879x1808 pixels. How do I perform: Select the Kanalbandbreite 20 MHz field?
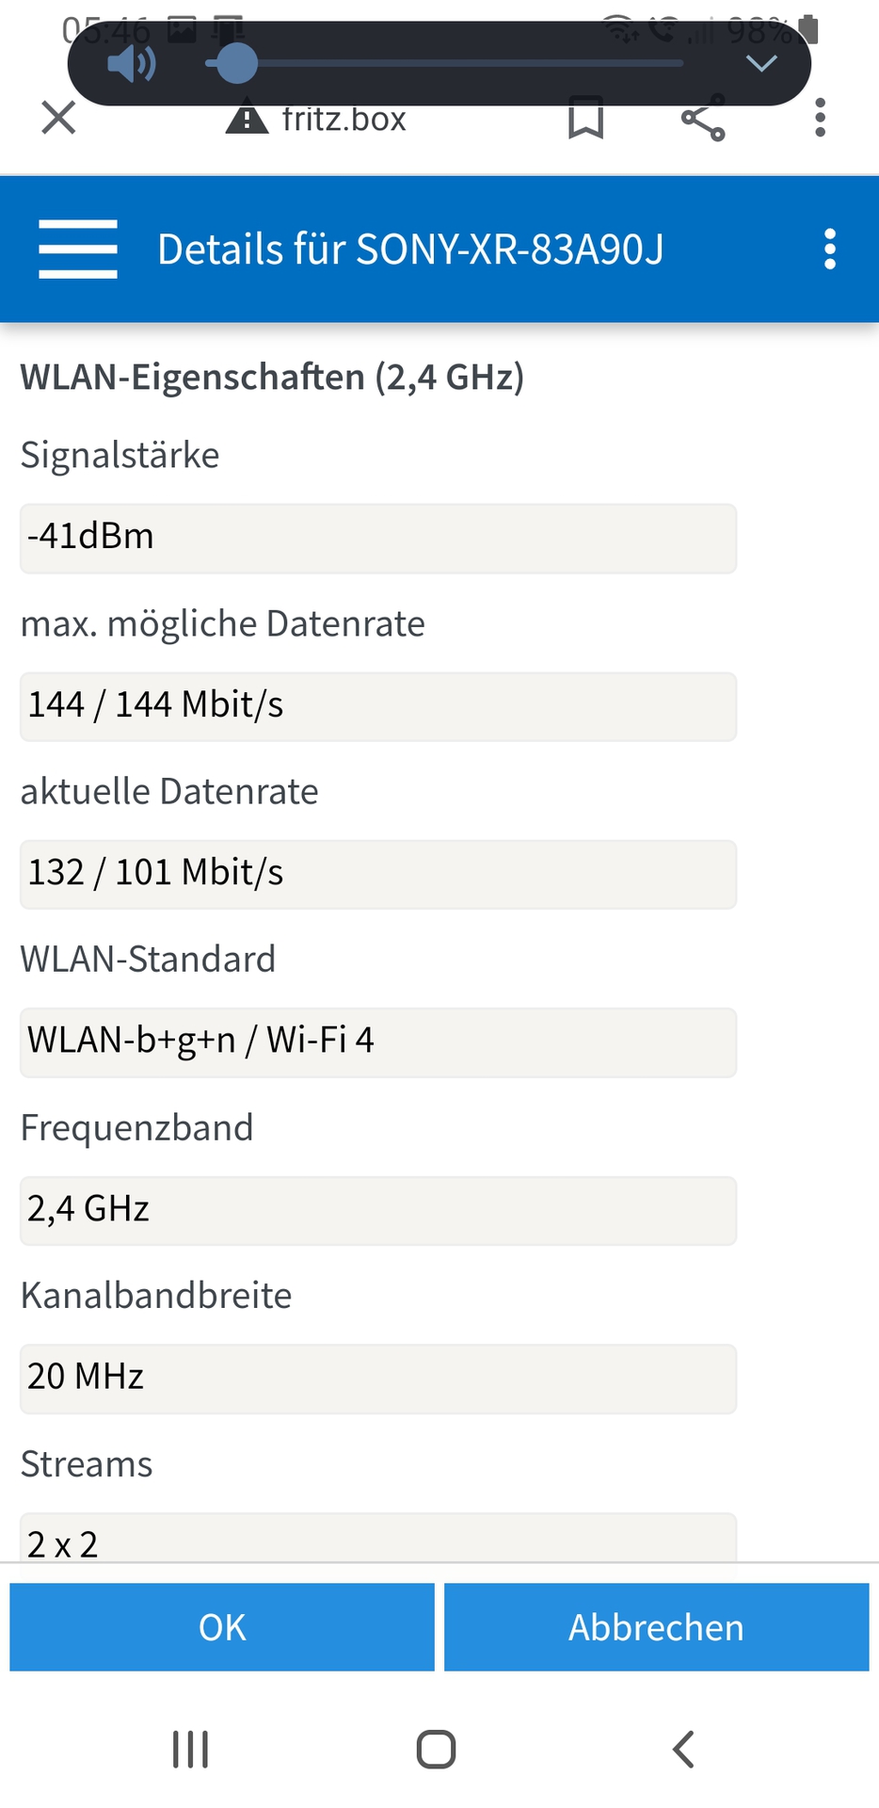coord(378,1379)
